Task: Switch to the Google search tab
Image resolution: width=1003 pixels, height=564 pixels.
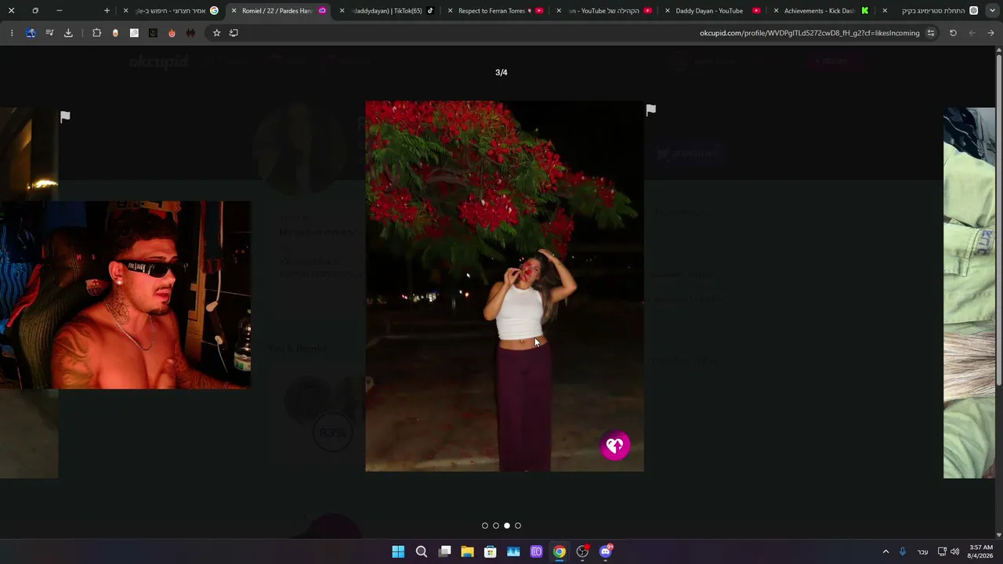Action: point(172,11)
